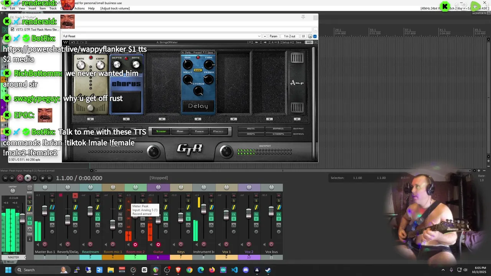Open Full Reset preset dropdown

click(259, 36)
